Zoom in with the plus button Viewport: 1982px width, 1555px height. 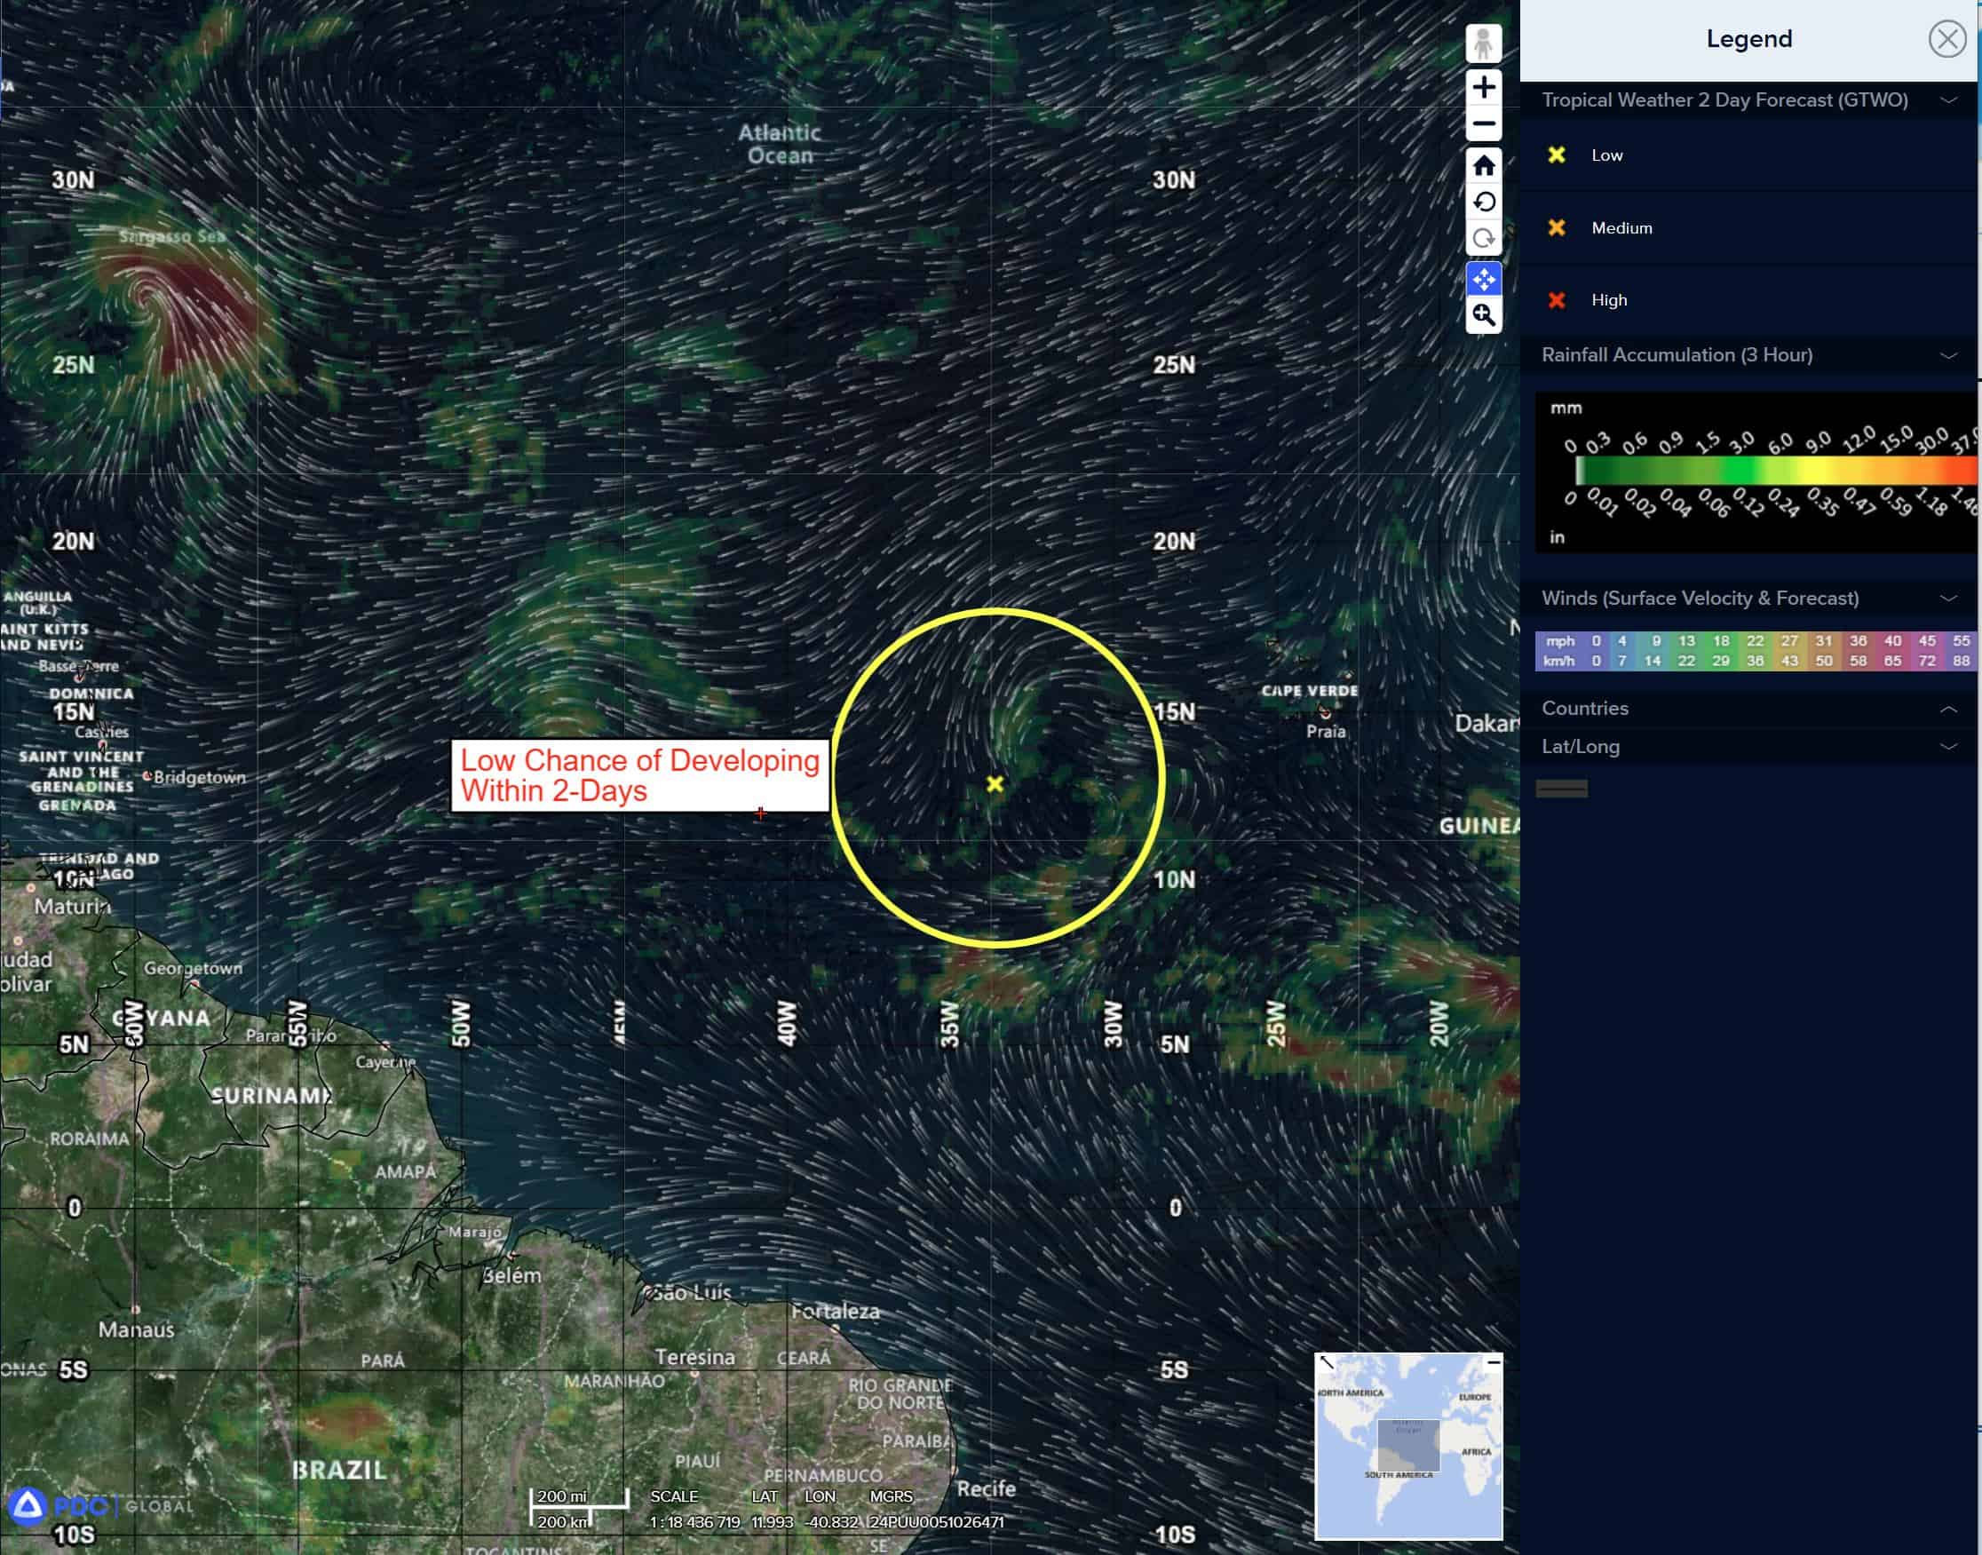pyautogui.click(x=1483, y=87)
